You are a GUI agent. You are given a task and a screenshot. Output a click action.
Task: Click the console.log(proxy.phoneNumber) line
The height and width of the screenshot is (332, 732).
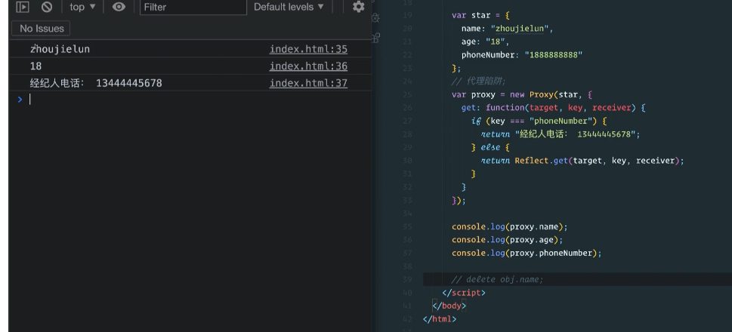pyautogui.click(x=527, y=253)
